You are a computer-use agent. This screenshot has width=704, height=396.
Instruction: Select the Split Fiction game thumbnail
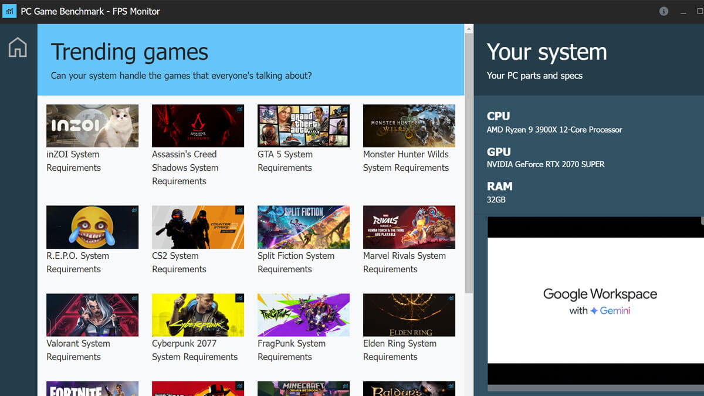pos(303,227)
